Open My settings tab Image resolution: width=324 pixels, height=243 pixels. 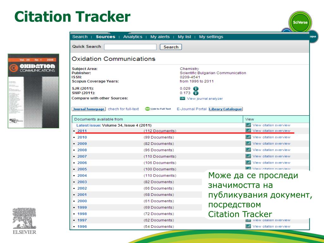pyautogui.click(x=211, y=37)
